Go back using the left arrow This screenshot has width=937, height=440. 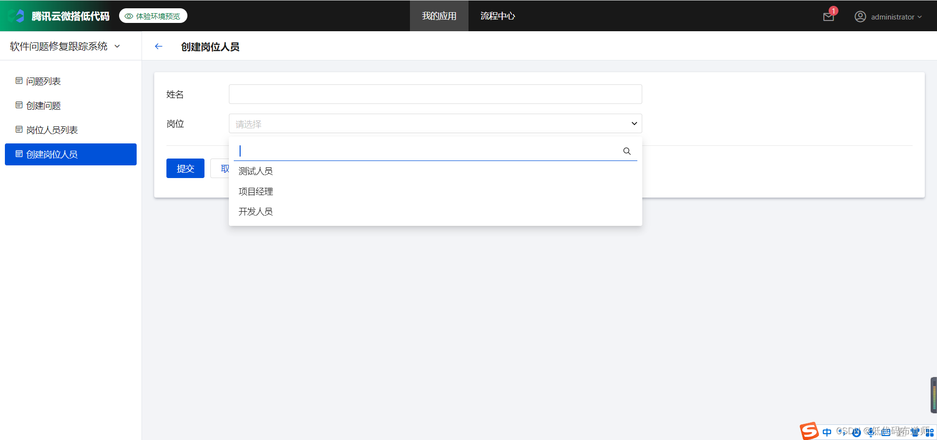click(159, 46)
